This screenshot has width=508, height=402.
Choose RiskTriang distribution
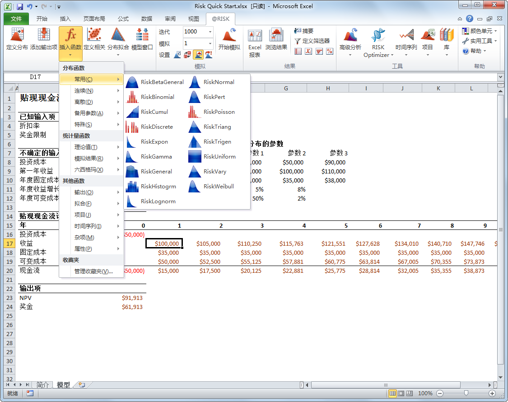tap(210, 127)
